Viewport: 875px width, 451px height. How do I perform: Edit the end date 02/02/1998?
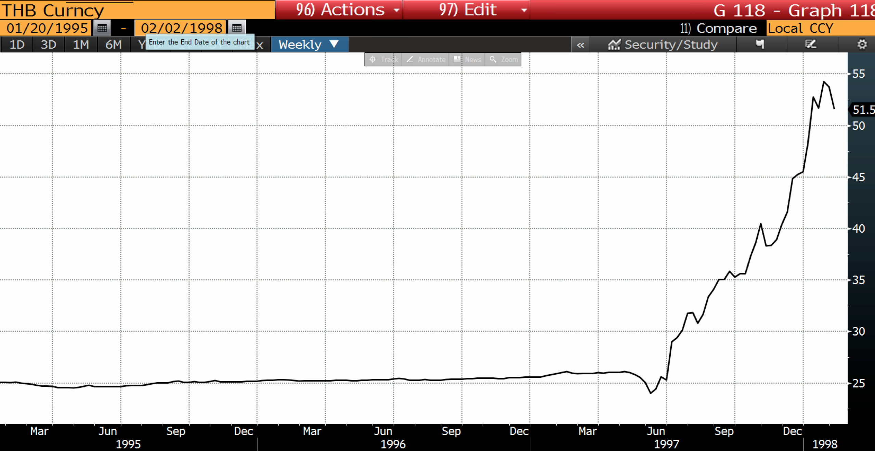tap(181, 28)
